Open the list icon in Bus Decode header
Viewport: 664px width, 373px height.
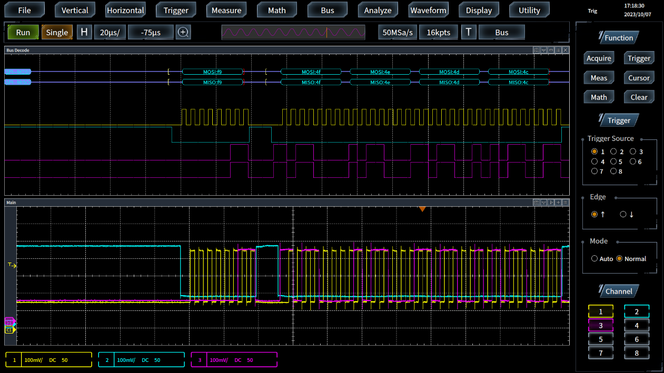pyautogui.click(x=558, y=51)
